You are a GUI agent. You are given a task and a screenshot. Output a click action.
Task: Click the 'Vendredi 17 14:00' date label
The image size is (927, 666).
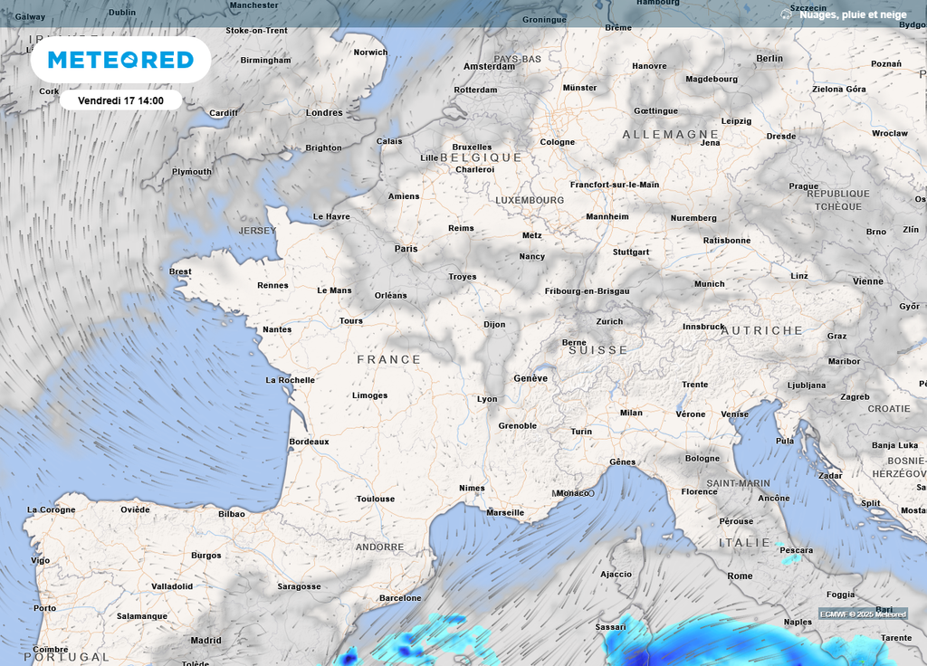pyautogui.click(x=120, y=100)
